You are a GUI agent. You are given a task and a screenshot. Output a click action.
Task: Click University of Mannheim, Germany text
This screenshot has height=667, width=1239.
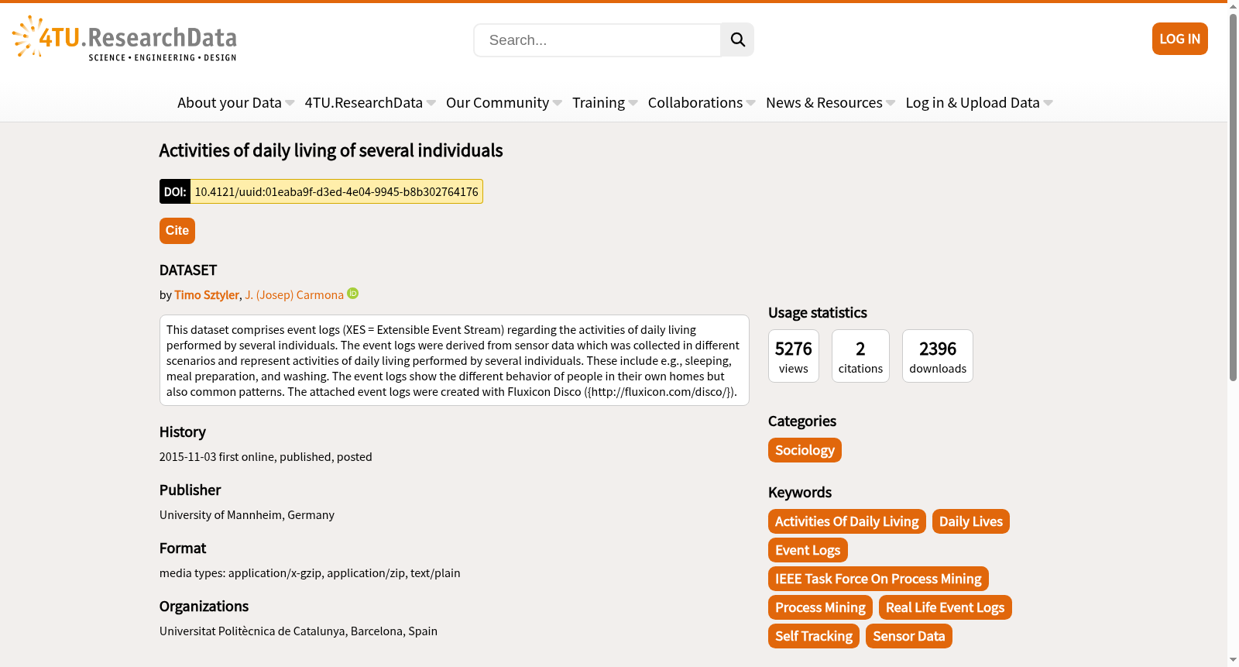click(x=247, y=515)
